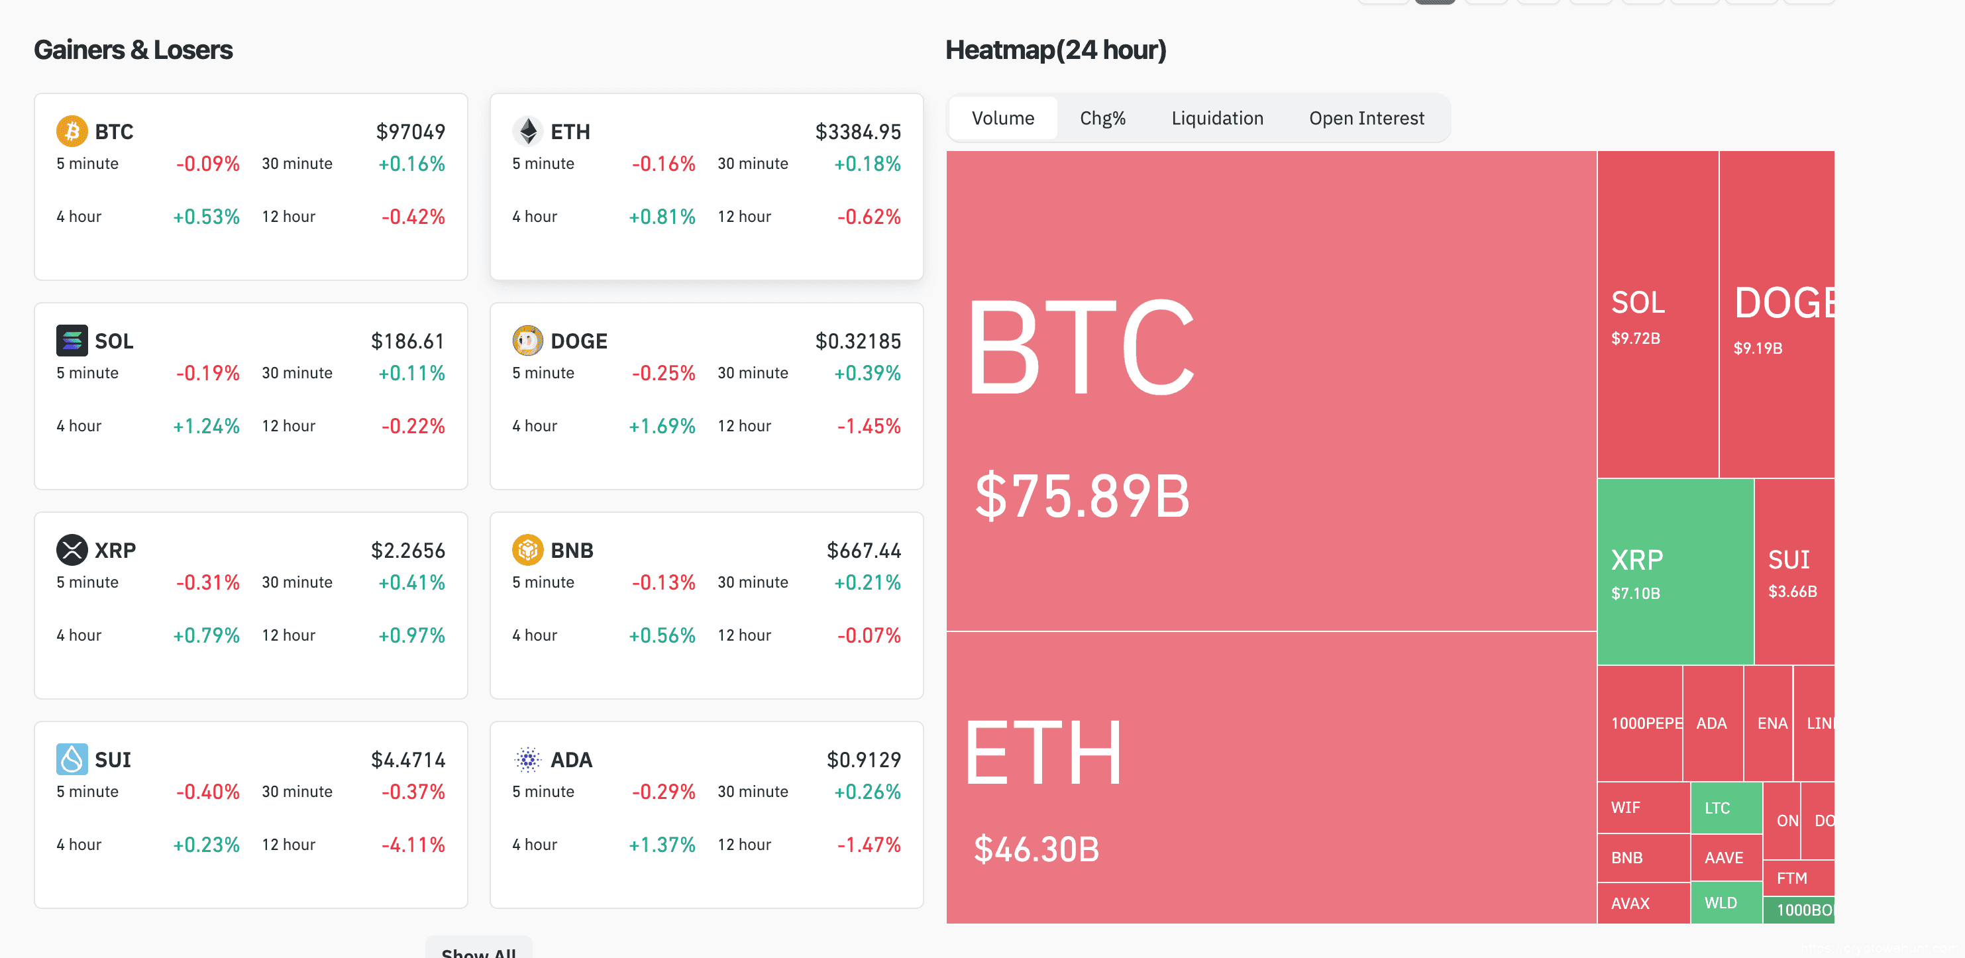Click the XRP logo icon

click(x=72, y=549)
